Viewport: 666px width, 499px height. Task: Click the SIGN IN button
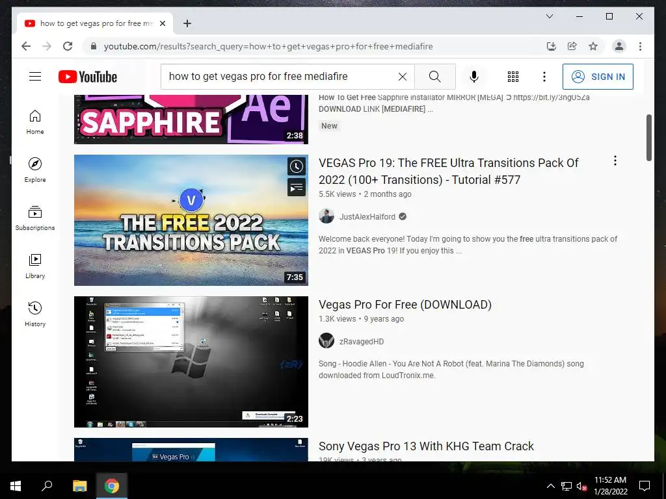(598, 77)
